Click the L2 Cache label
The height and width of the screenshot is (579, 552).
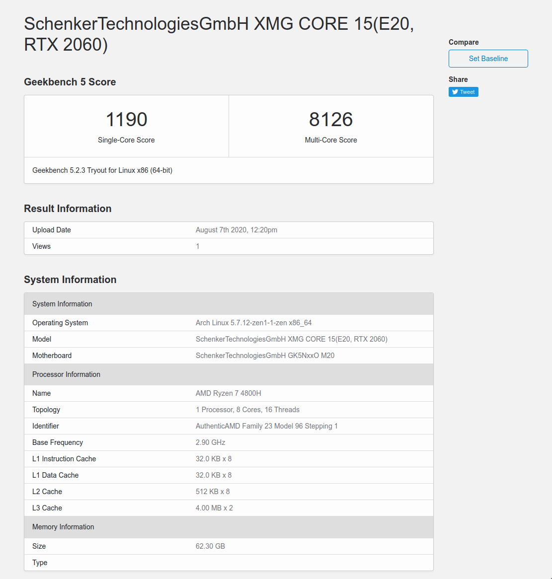coord(47,492)
